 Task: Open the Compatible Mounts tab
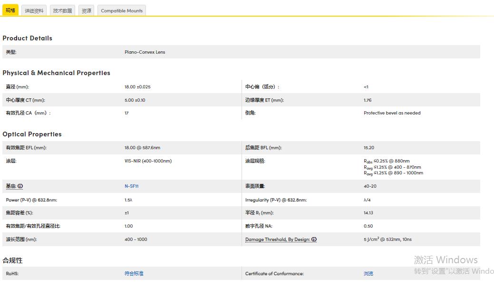(122, 10)
